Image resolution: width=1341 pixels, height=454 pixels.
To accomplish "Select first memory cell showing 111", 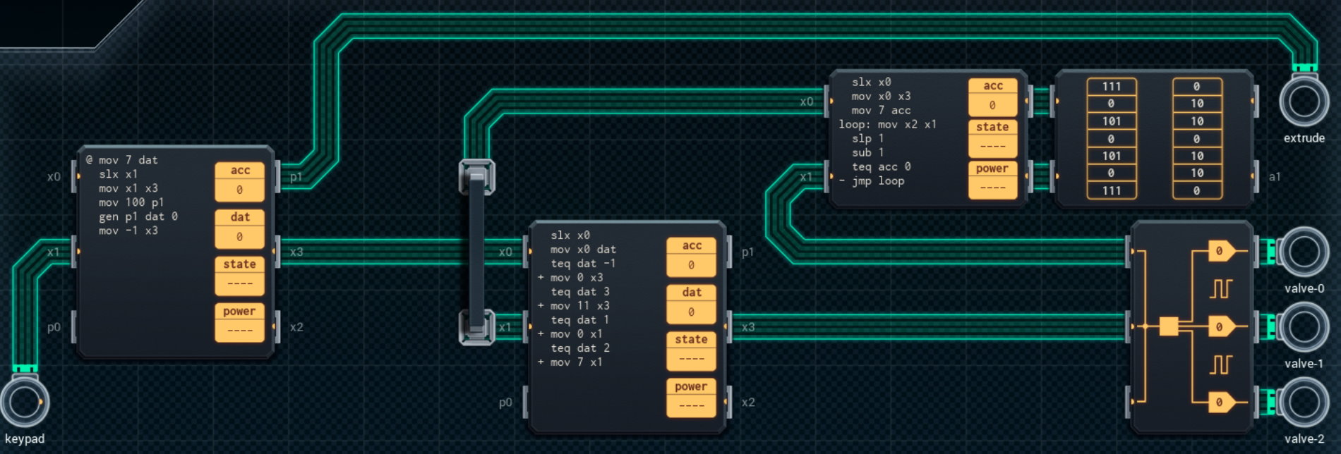I will coord(1111,87).
